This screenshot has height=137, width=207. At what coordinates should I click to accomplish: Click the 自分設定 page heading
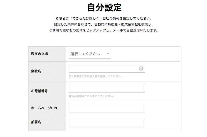coord(104,8)
